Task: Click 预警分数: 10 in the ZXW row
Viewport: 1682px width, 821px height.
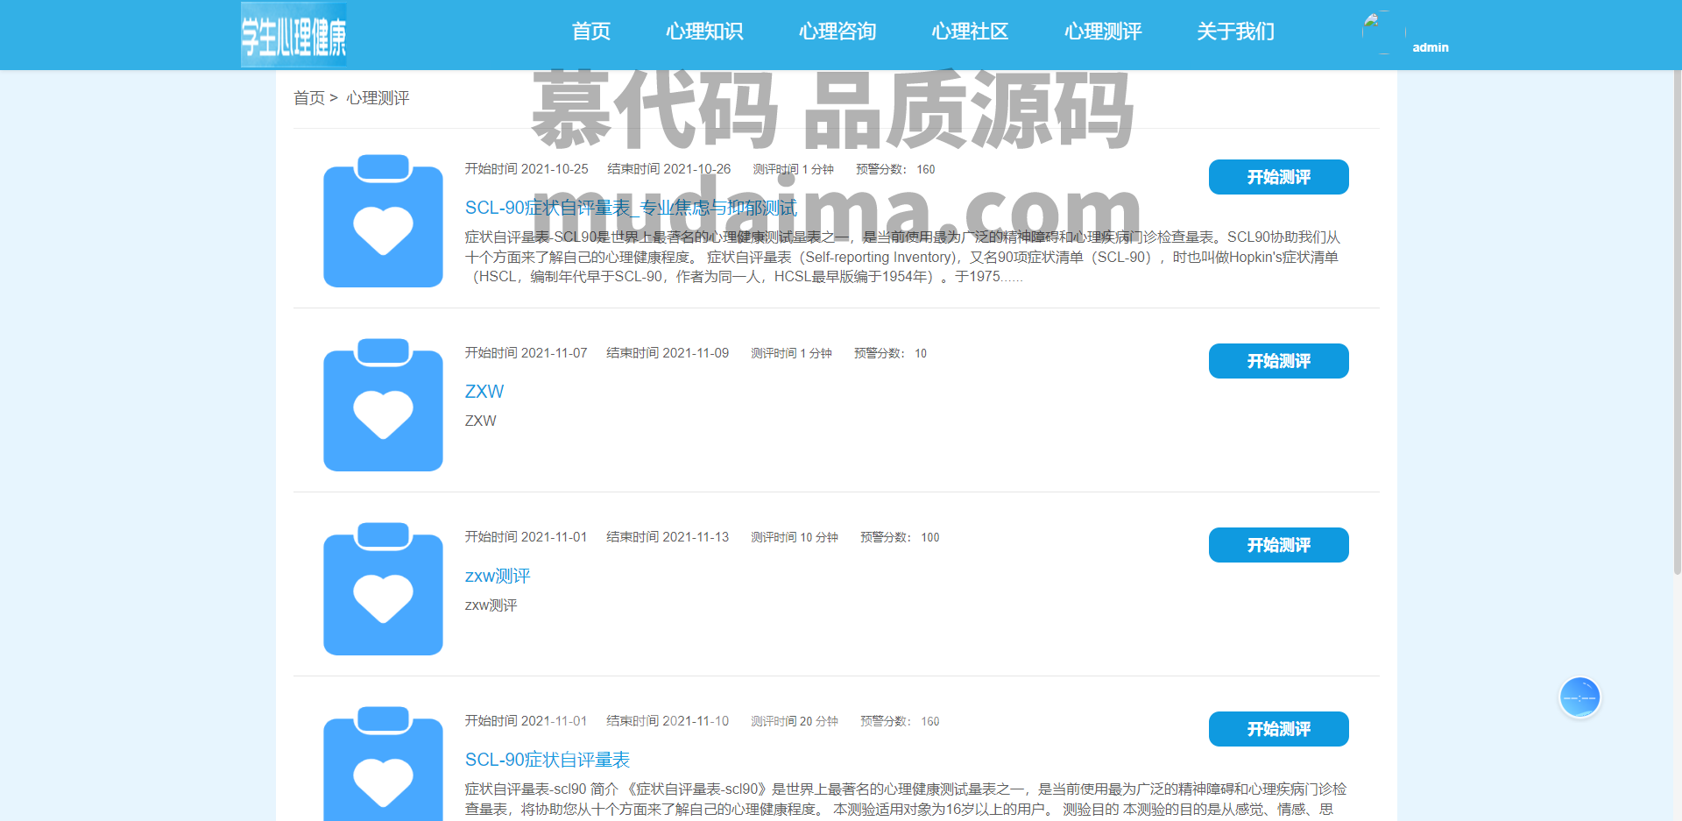Action: [x=890, y=353]
